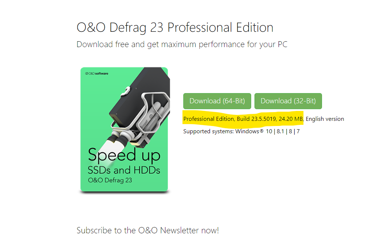Click the "O&O Defrag 23 Professional Edition" page heading
Image resolution: width=387 pixels, height=234 pixels.
point(175,28)
